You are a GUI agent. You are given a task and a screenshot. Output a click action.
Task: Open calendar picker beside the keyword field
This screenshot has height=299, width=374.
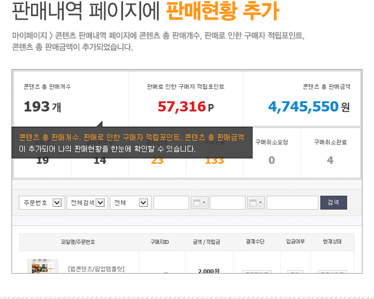(256, 203)
